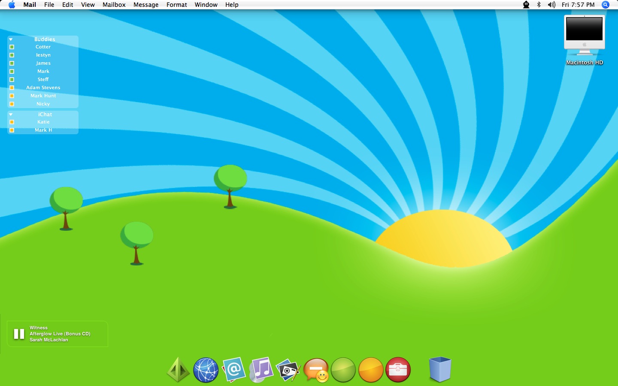
Task: Click the orange sphere dock icon
Action: click(371, 370)
